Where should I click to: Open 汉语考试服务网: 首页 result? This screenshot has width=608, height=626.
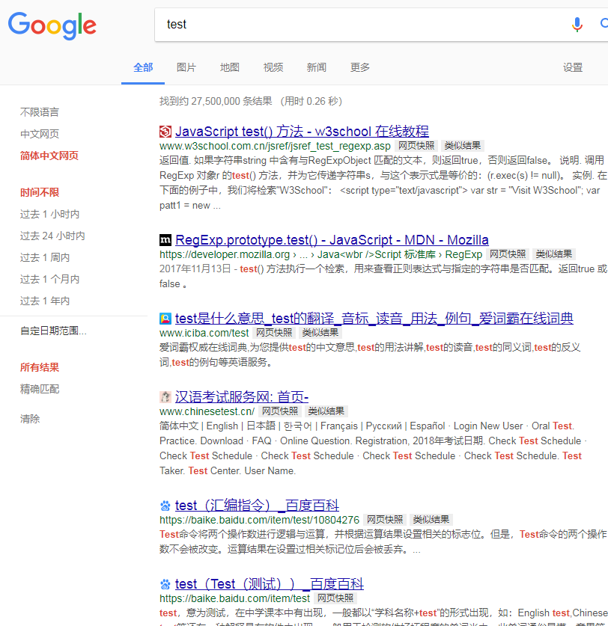tap(242, 397)
